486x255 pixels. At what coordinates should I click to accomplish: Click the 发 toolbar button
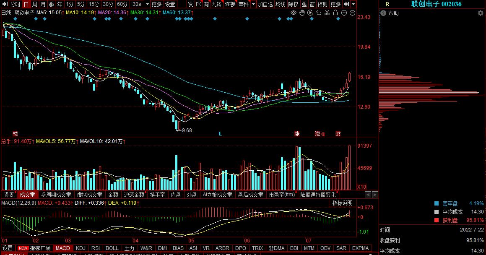tap(191, 4)
